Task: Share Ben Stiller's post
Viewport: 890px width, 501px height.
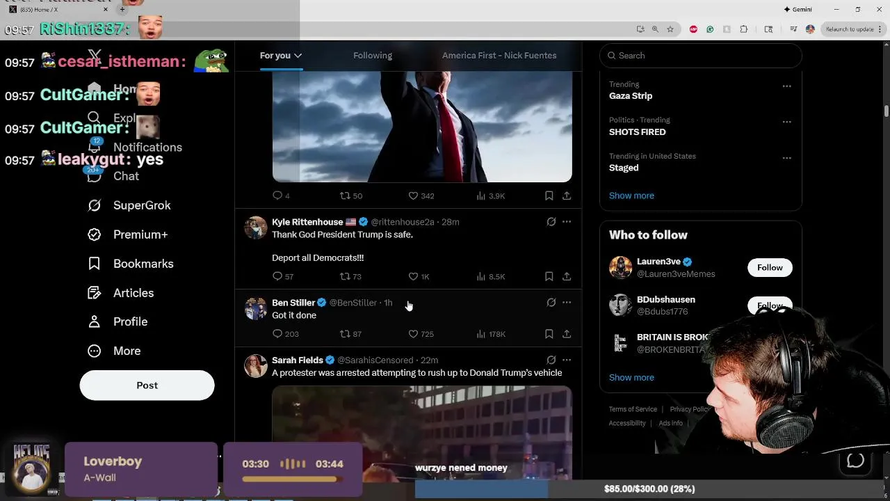Action: point(567,334)
